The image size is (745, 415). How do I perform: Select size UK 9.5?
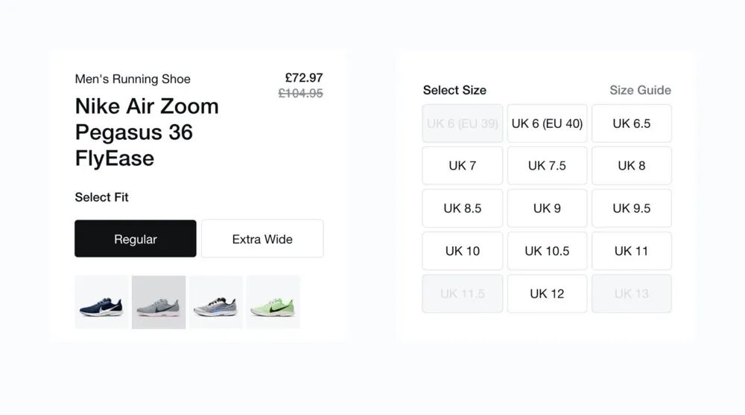point(631,208)
